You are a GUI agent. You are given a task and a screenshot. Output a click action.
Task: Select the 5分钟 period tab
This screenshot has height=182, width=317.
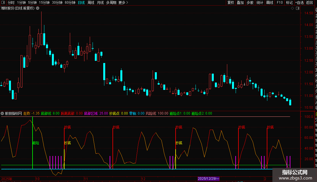pyautogui.click(x=32, y=3)
